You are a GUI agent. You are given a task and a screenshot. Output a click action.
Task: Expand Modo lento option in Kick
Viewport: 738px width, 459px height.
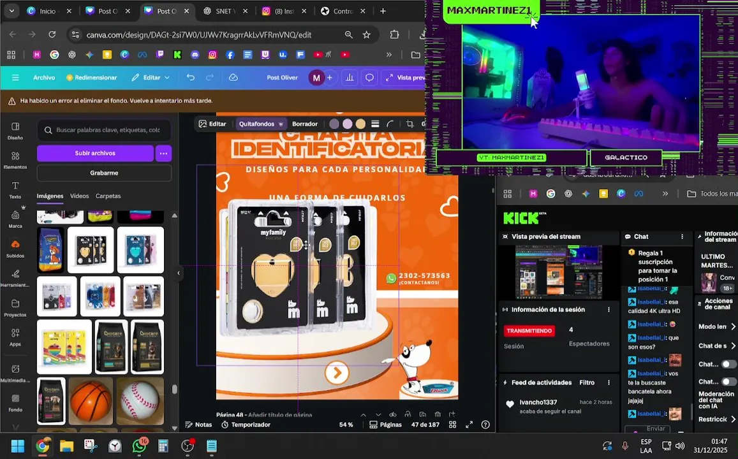pyautogui.click(x=734, y=326)
